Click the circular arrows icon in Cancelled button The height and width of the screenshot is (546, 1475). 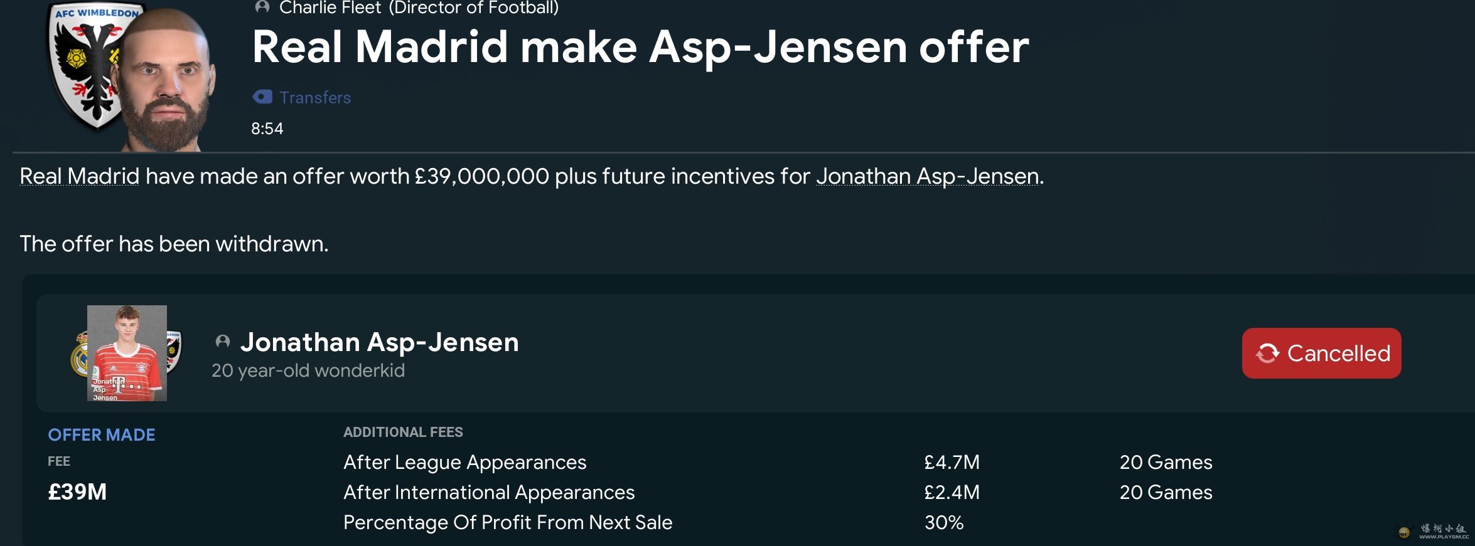pyautogui.click(x=1267, y=353)
